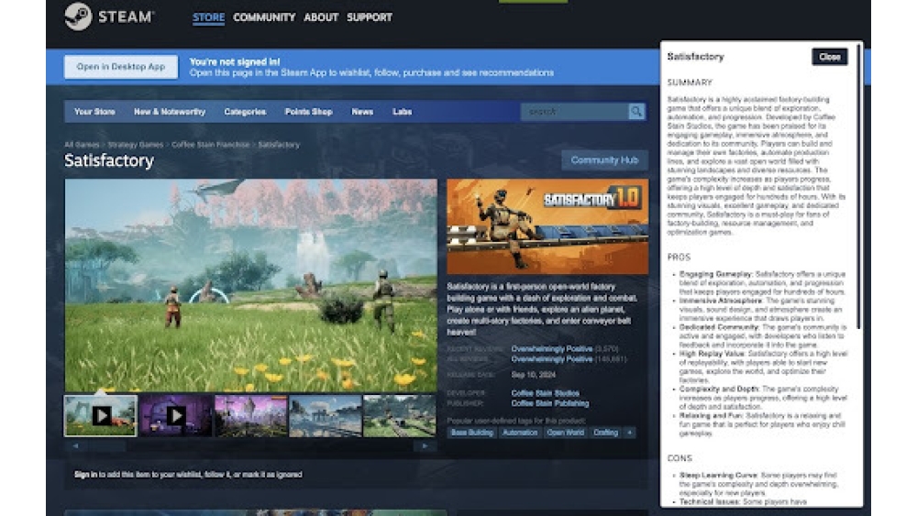Focus the store search field

point(575,112)
